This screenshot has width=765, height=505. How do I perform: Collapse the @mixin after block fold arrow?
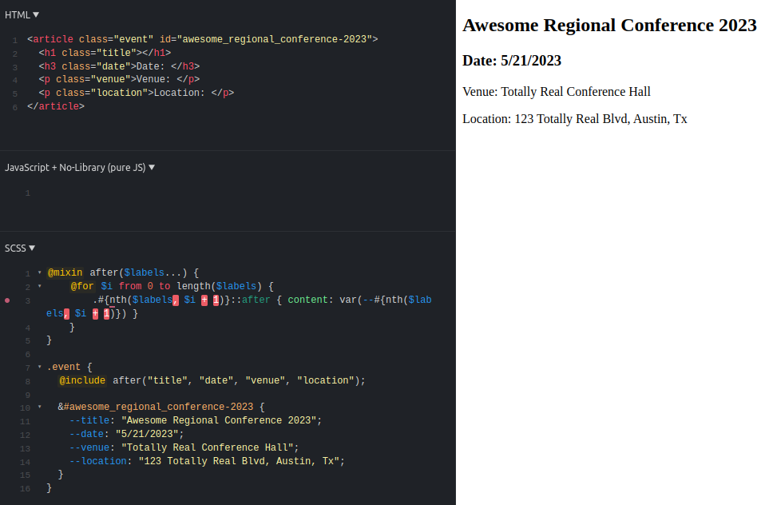pos(39,273)
